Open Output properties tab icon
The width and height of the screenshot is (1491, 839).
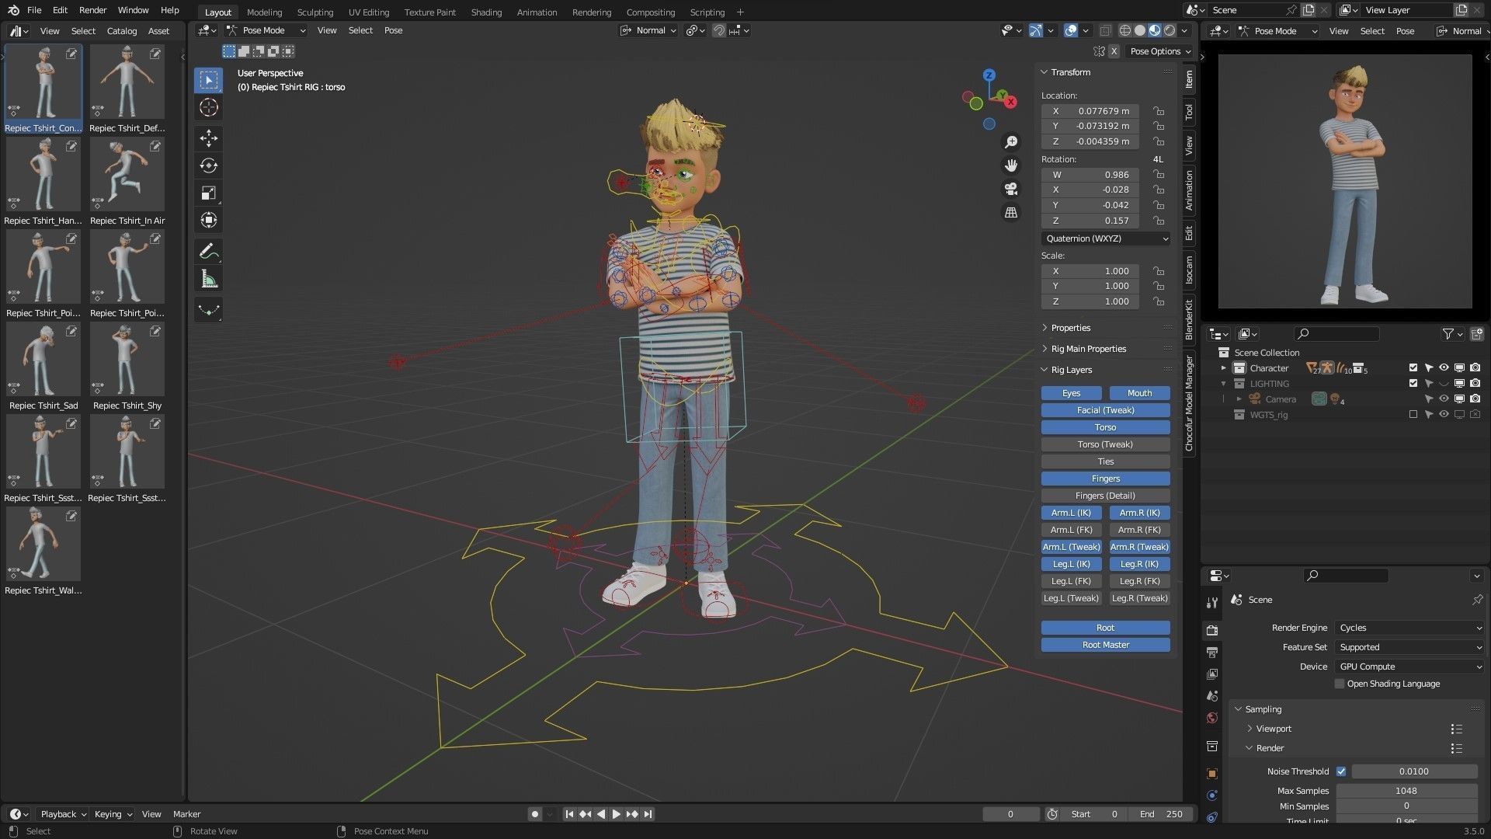pyautogui.click(x=1212, y=652)
